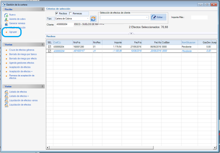Uncheck SEL box for invoice 160001280
The width and height of the screenshot is (220, 153).
[49, 47]
